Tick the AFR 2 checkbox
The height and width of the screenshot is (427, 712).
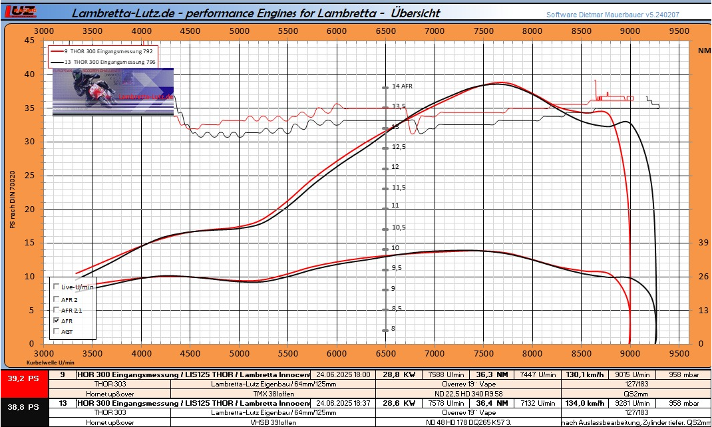coord(57,299)
